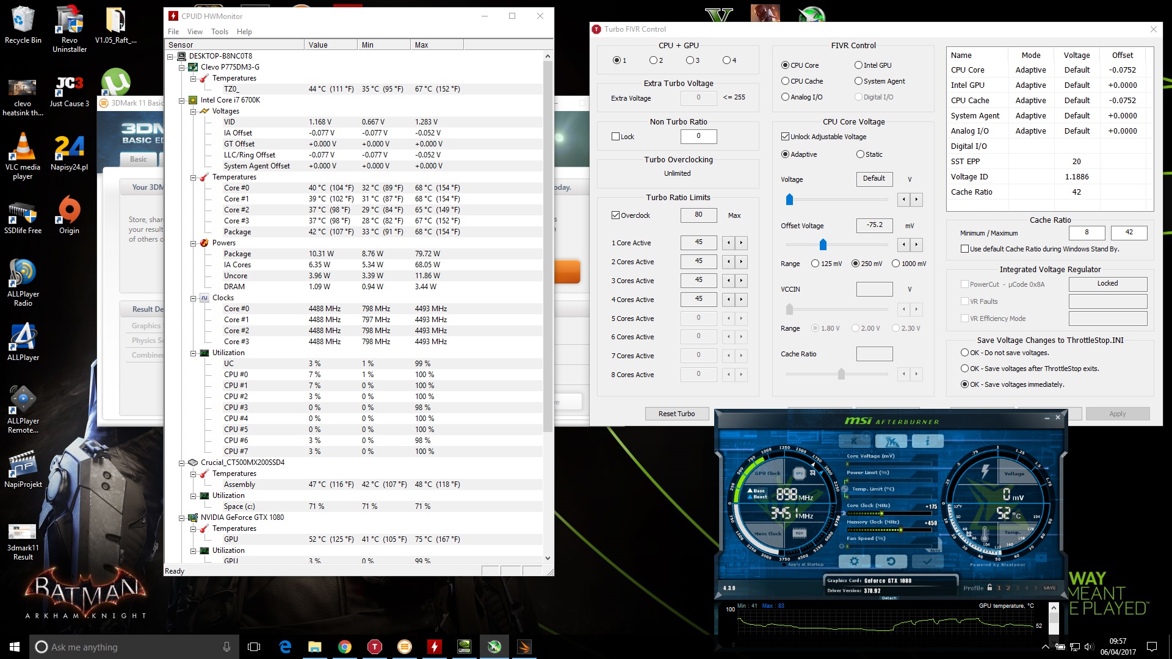Click Chrome icon in taskbar

[x=345, y=647]
